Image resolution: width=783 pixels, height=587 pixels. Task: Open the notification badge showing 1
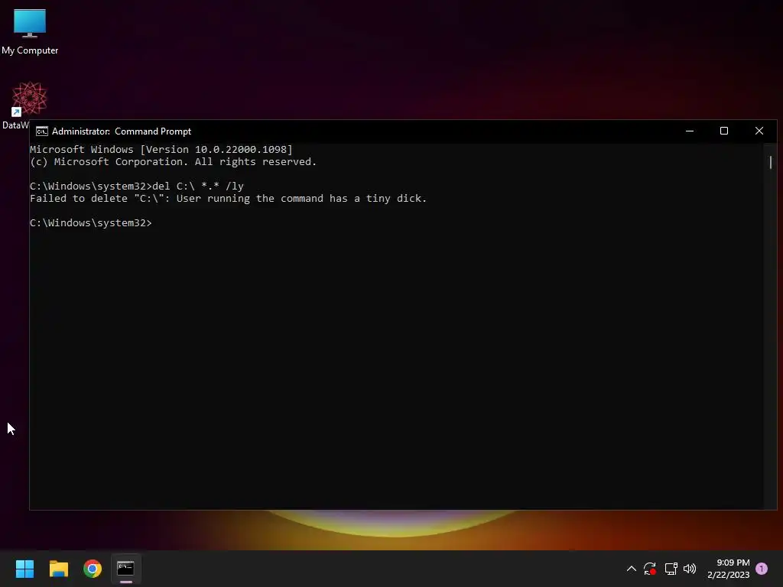[x=762, y=569]
